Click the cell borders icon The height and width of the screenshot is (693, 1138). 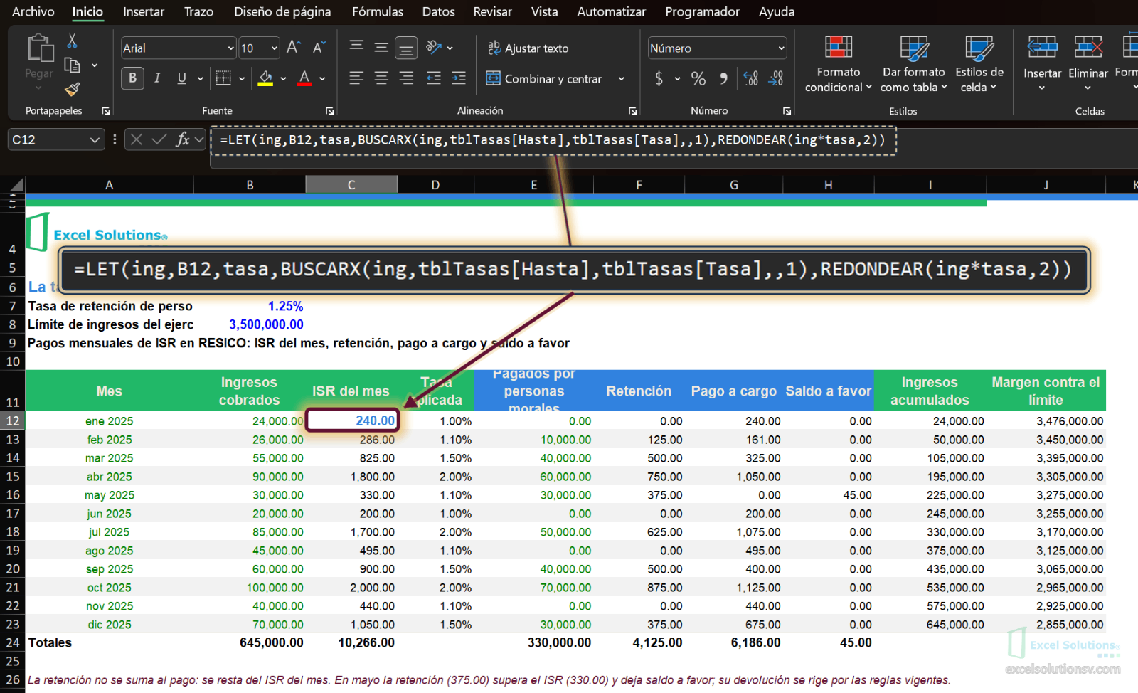[223, 78]
